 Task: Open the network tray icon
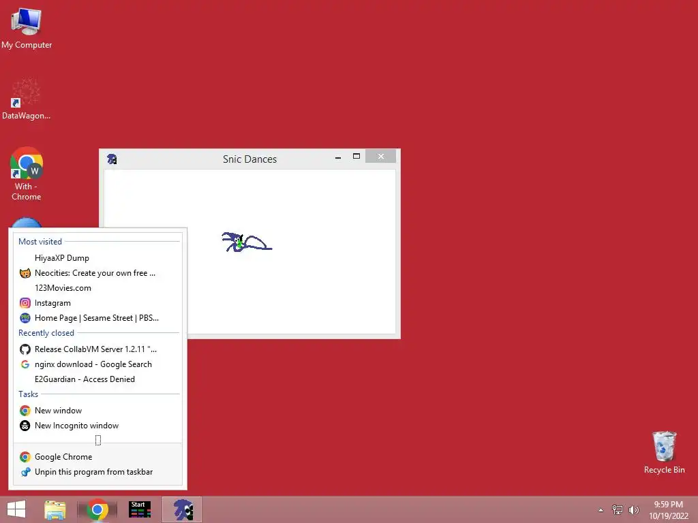[618, 509]
